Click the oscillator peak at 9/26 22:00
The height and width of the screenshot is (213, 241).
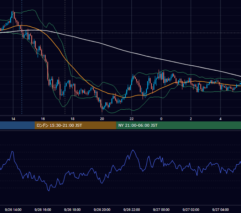tap(133, 151)
